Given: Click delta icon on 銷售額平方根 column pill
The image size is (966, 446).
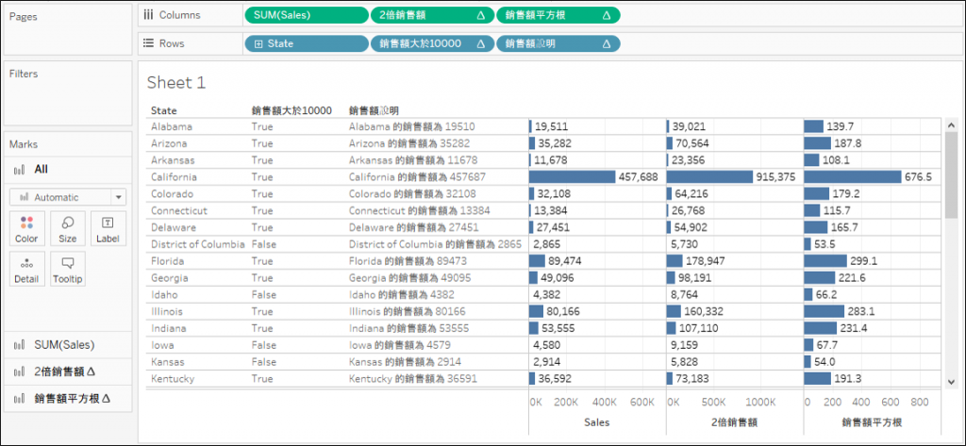Looking at the screenshot, I should 607,15.
